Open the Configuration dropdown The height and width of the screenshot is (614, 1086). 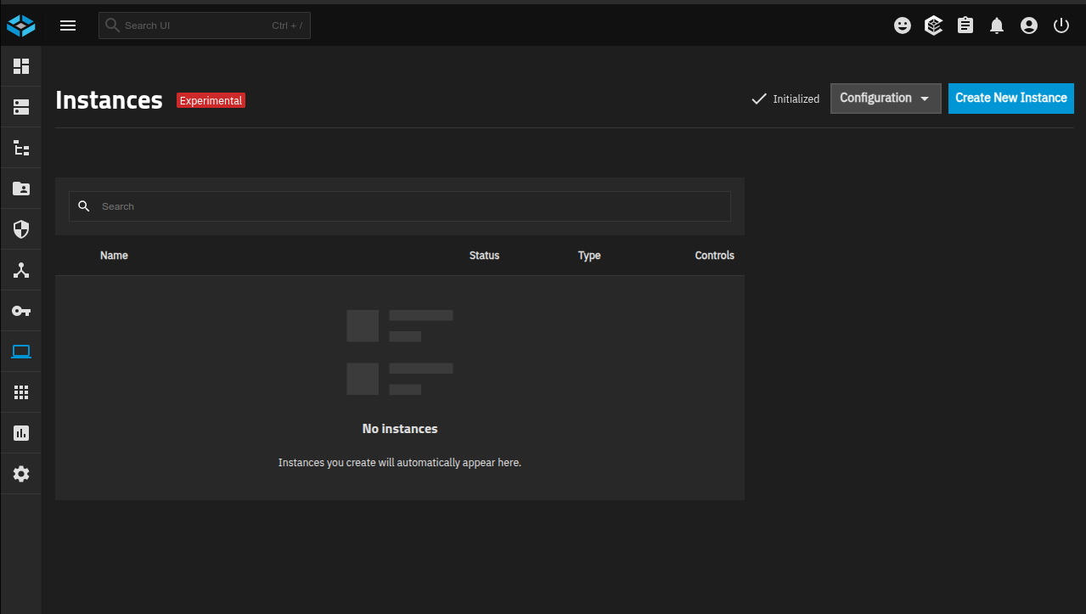pyautogui.click(x=886, y=99)
